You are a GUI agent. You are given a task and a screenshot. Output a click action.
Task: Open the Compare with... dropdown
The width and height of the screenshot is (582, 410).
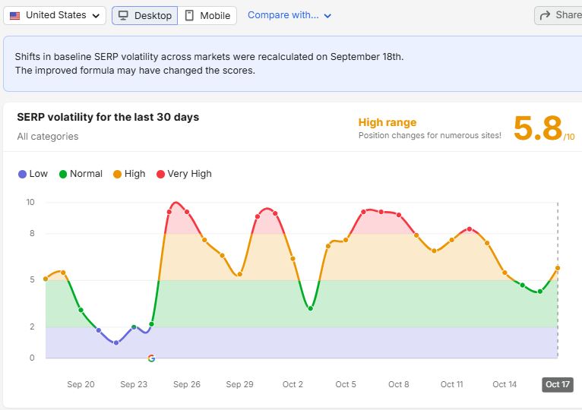pyautogui.click(x=289, y=15)
